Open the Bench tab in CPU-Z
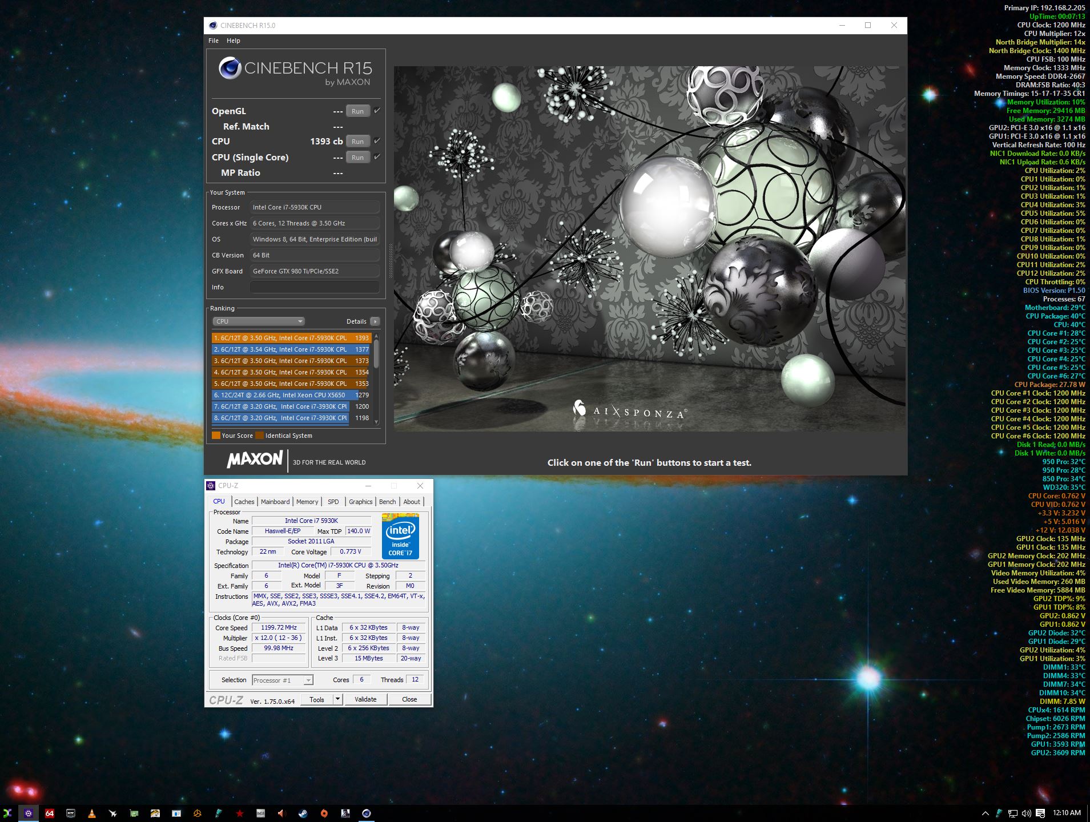 (387, 502)
